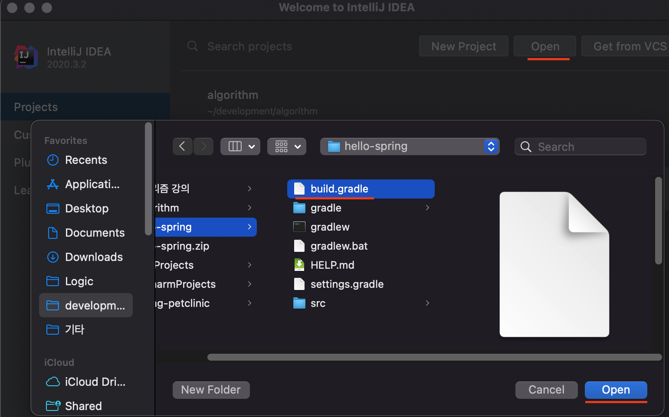Go back with the left arrow button
669x417 pixels.
[182, 147]
